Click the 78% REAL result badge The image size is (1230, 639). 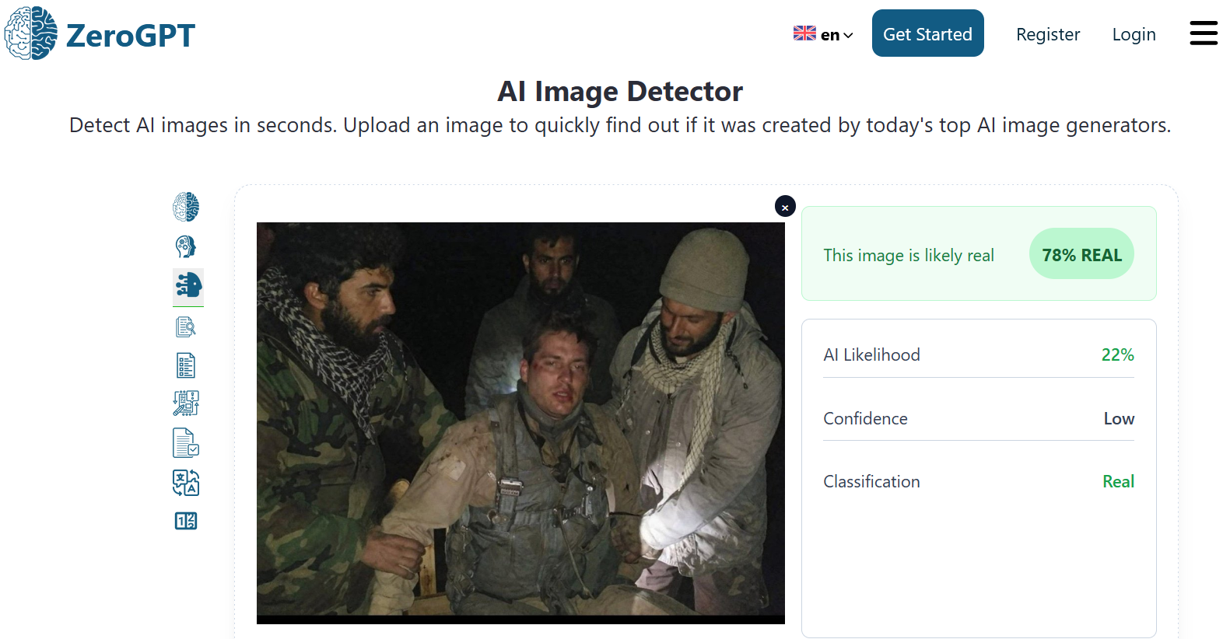click(1081, 253)
